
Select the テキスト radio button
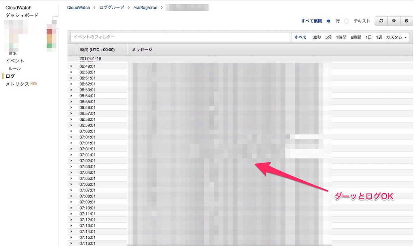point(347,21)
